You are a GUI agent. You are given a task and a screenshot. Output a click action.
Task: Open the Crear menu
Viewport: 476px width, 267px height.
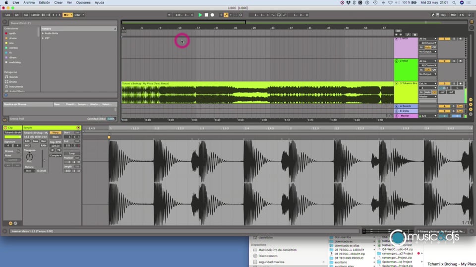tap(59, 2)
